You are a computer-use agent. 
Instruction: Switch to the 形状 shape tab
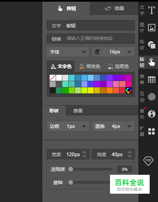(54, 111)
